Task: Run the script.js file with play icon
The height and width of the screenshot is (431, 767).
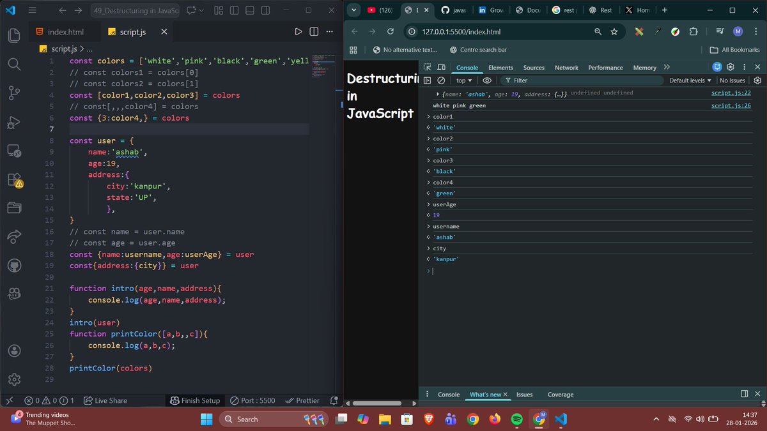Action: coord(298,32)
